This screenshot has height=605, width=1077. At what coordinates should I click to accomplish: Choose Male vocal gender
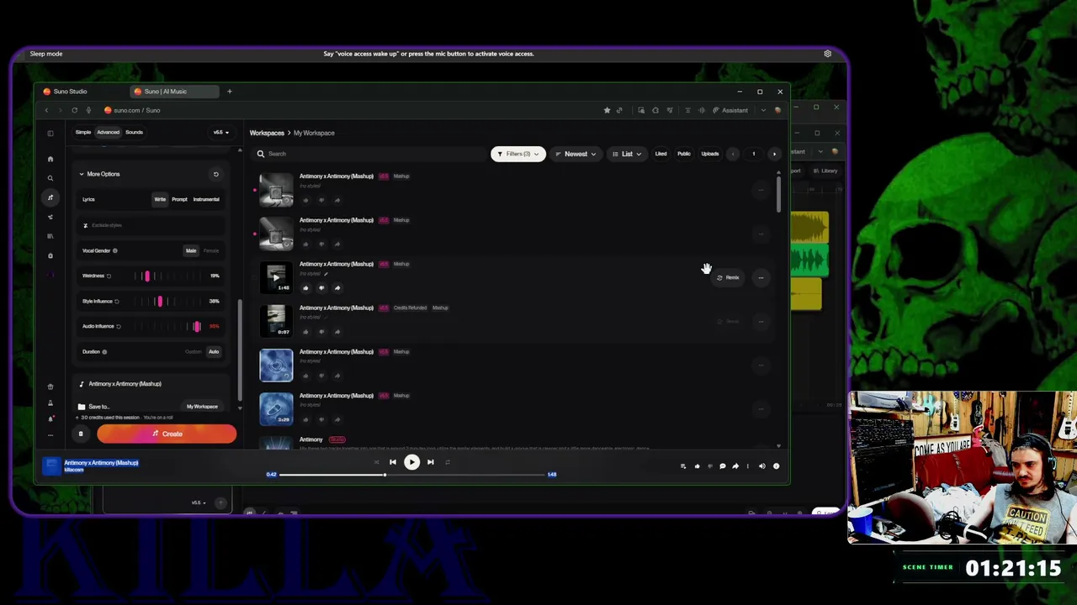[x=191, y=250]
